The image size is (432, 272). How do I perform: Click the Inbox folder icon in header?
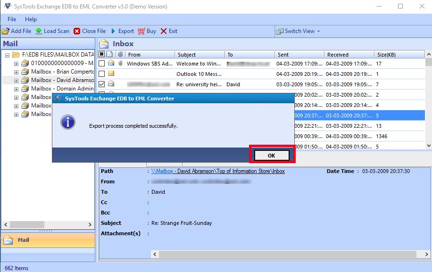click(x=104, y=44)
